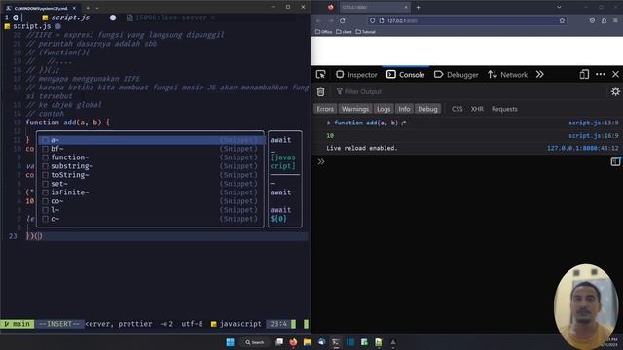Image resolution: width=623 pixels, height=350 pixels.
Task: Select the 'substring~' snippet completion
Action: coord(151,166)
